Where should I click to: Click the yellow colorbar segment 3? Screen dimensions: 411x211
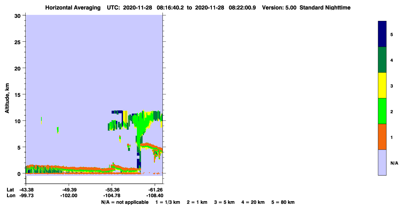pyautogui.click(x=382, y=85)
